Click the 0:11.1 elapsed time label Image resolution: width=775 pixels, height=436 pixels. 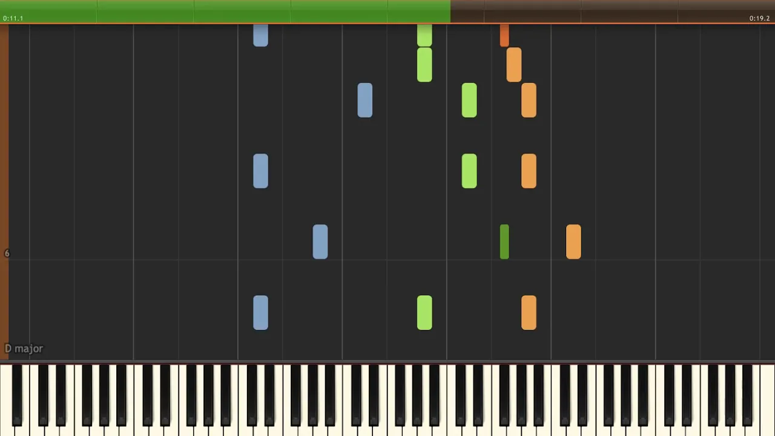point(13,18)
